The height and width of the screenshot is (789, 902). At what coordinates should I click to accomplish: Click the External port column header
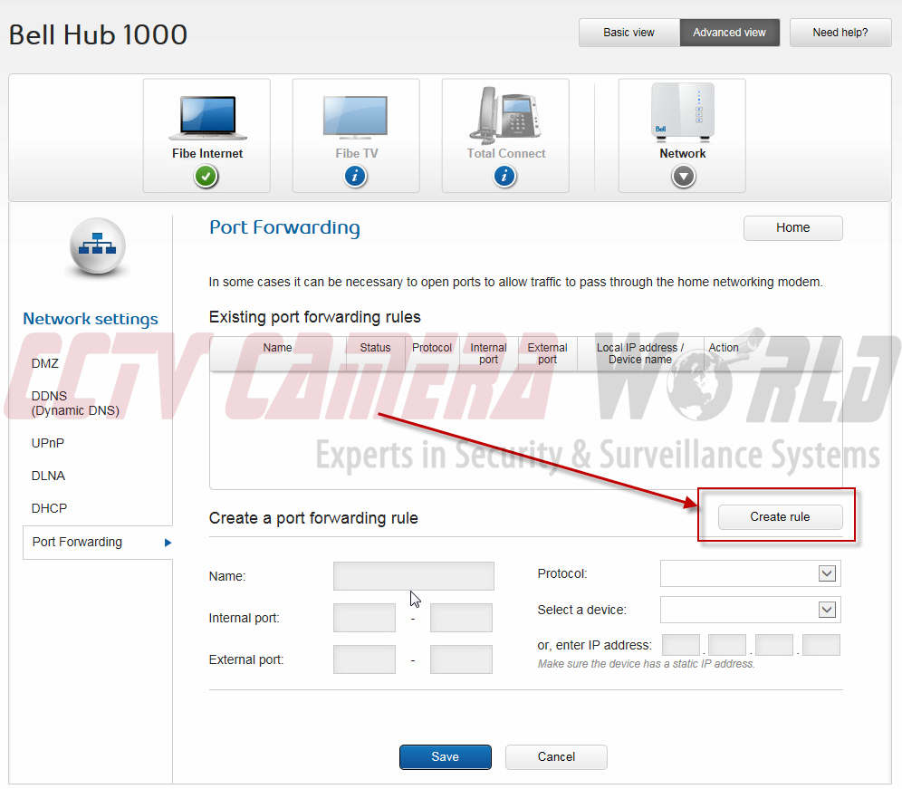point(547,353)
